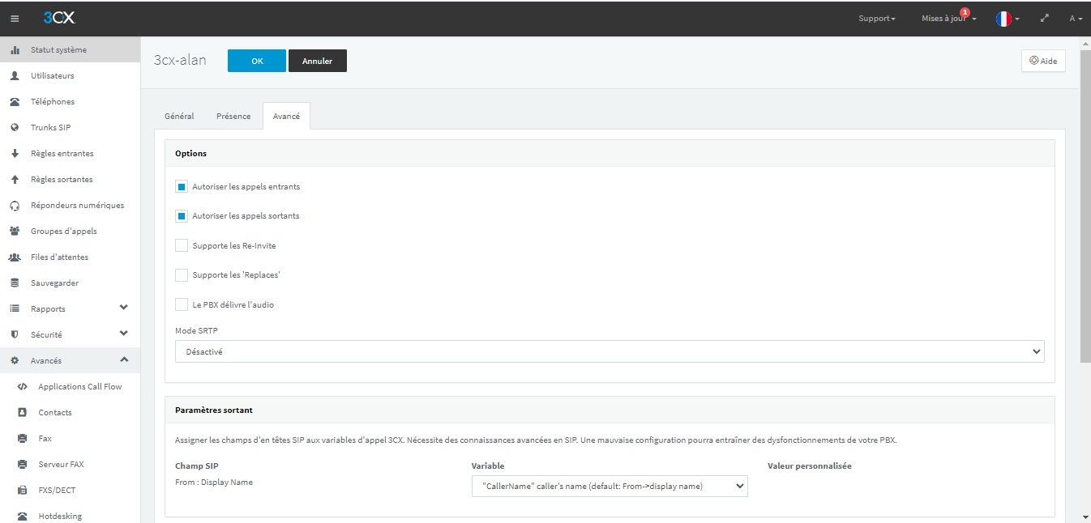Enable Supporte les Re-Invite

click(182, 246)
